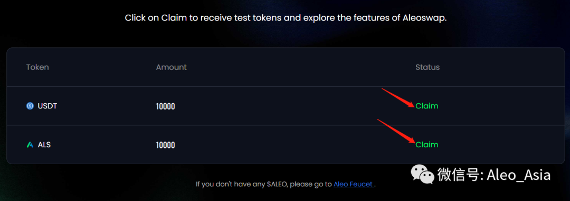Click the red arrow pointing to ALS Claim
This screenshot has height=201, width=570.
(396, 131)
